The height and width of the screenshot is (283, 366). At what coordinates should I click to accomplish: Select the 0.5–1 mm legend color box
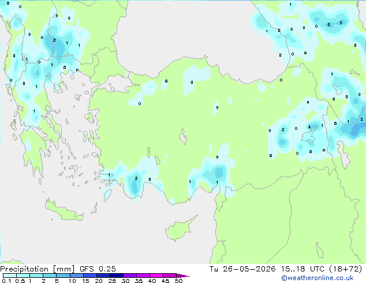click(x=23, y=275)
